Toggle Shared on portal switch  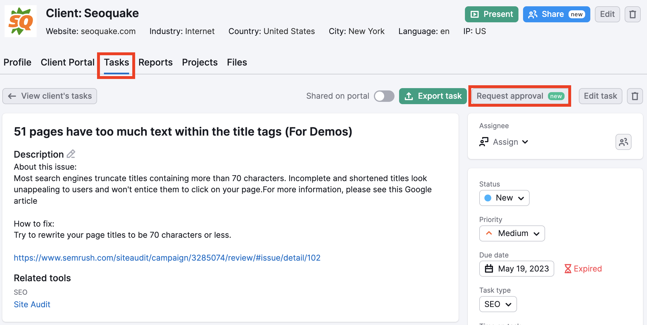tap(384, 96)
